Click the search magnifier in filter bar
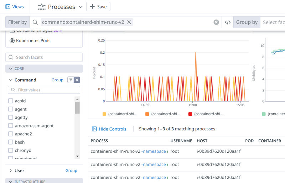The height and width of the screenshot is (183, 285). pyautogui.click(x=35, y=22)
